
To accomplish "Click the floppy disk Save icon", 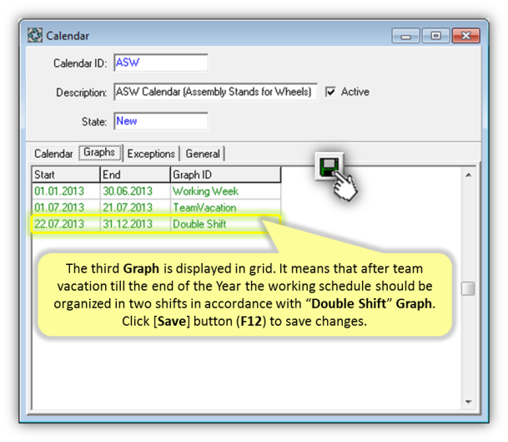I will point(328,167).
